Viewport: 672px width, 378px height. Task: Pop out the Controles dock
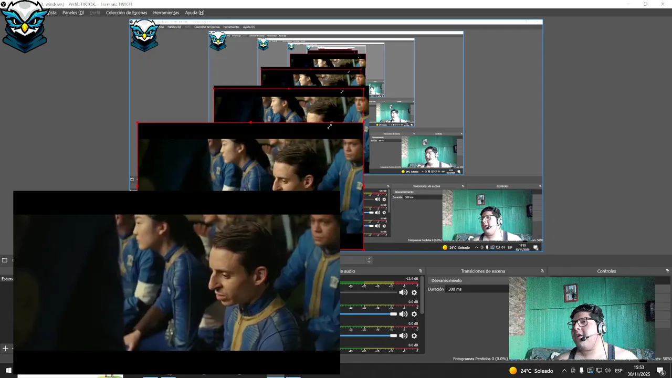click(667, 271)
